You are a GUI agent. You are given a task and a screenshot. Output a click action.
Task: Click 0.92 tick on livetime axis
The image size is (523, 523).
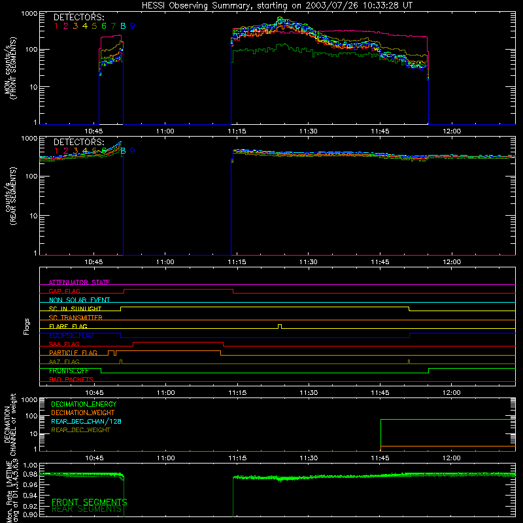(x=30, y=505)
